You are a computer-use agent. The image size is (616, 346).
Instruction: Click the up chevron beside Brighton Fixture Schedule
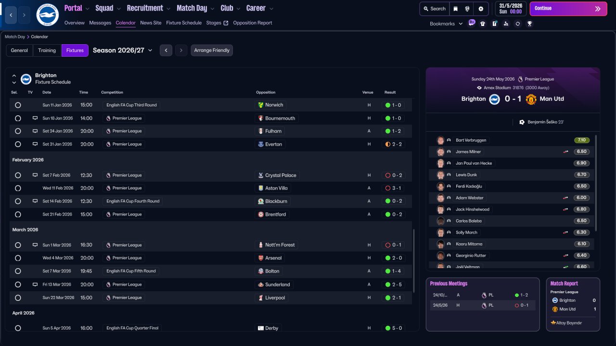(14, 76)
